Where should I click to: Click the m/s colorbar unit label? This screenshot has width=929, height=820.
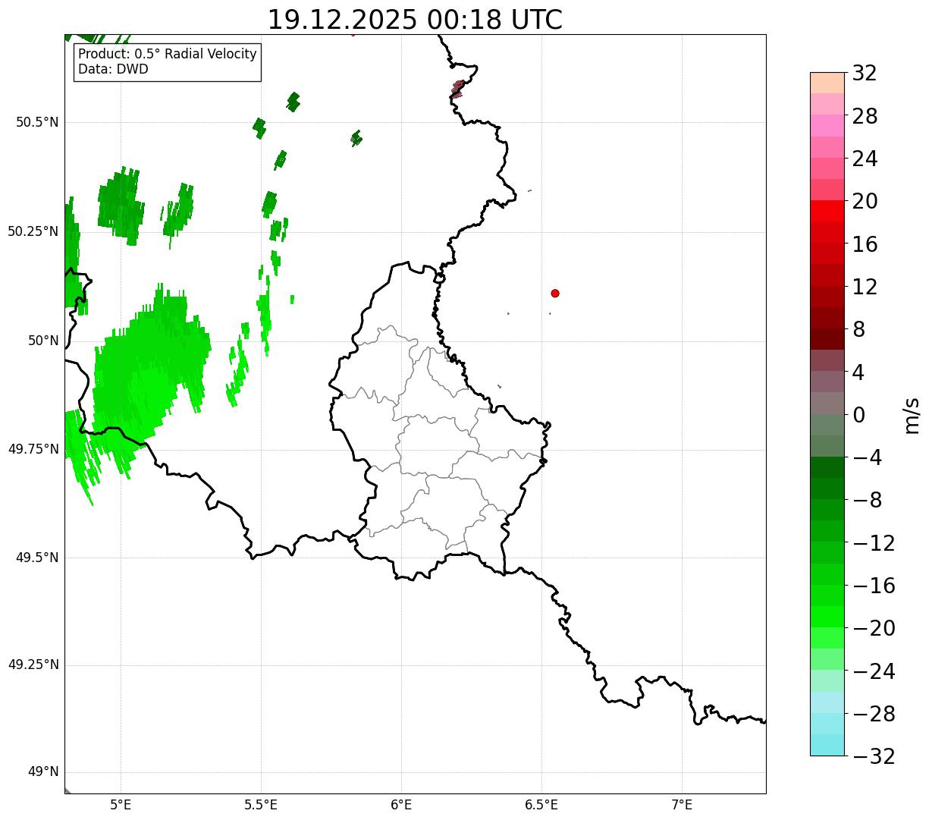click(912, 415)
